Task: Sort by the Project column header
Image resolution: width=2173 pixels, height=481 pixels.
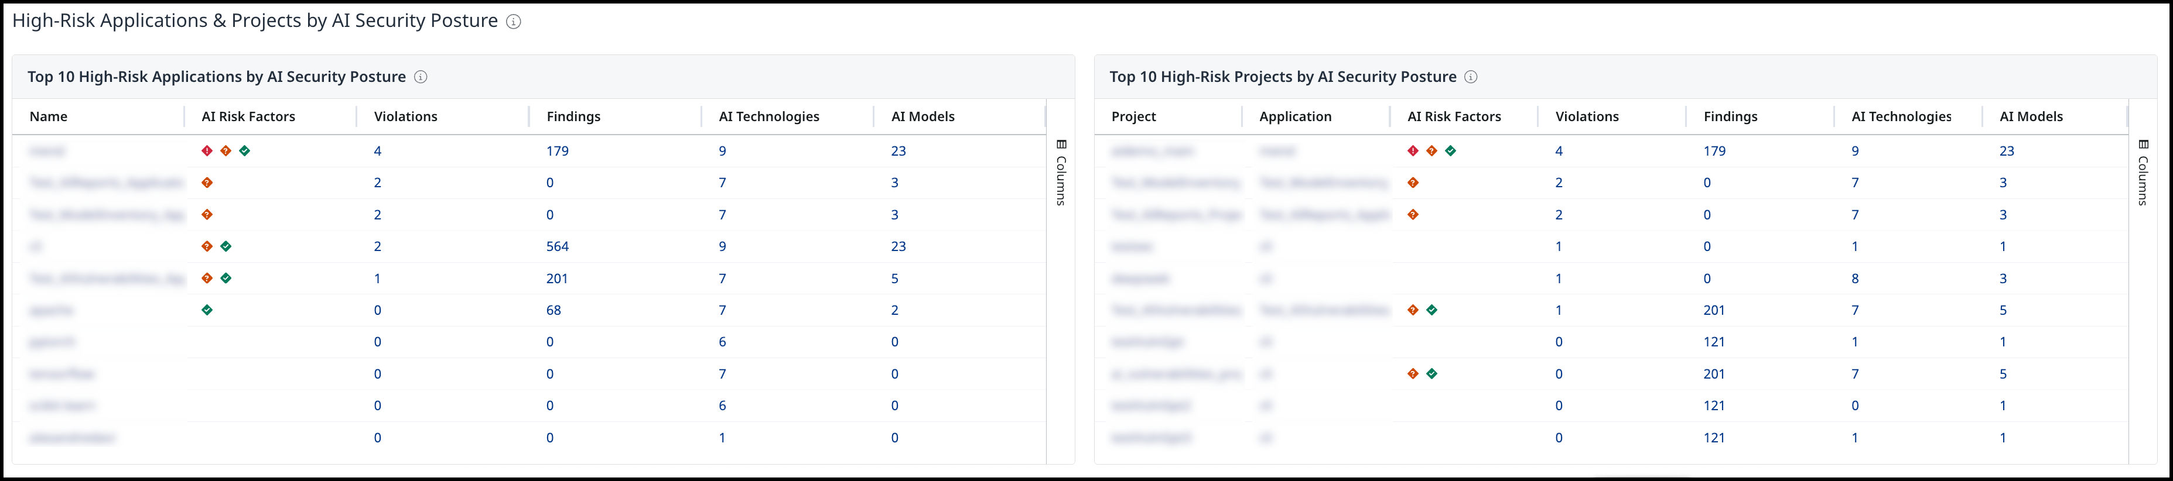Action: (1133, 116)
